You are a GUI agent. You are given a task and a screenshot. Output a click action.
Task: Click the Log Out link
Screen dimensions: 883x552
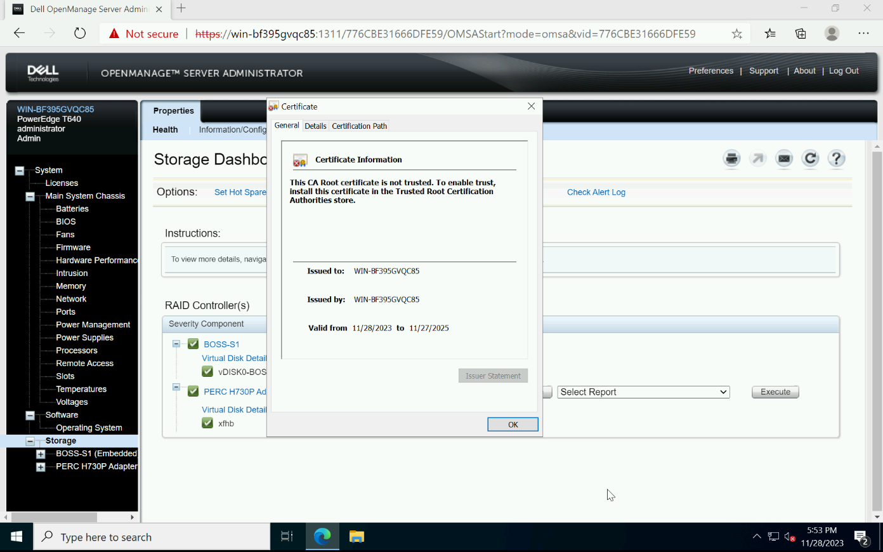click(x=844, y=71)
